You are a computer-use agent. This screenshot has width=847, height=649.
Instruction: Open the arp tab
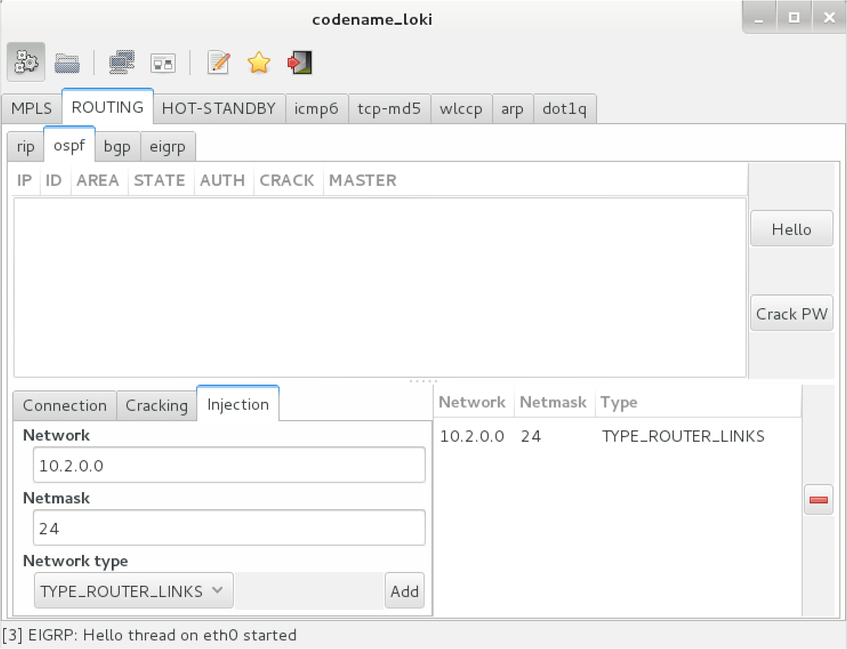tap(512, 108)
